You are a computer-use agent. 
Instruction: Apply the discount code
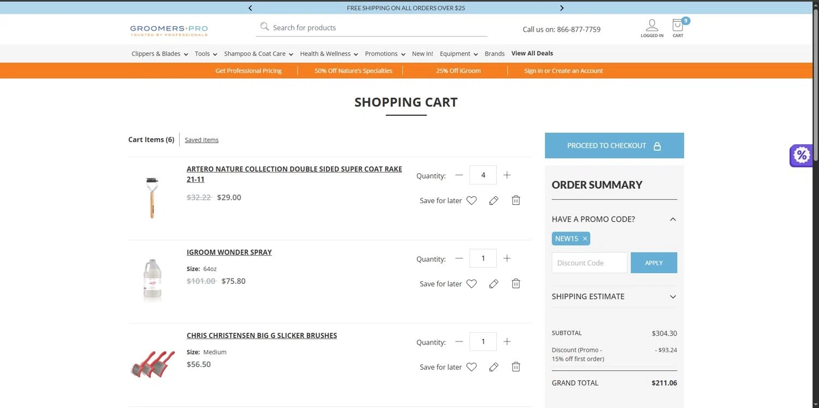(654, 263)
